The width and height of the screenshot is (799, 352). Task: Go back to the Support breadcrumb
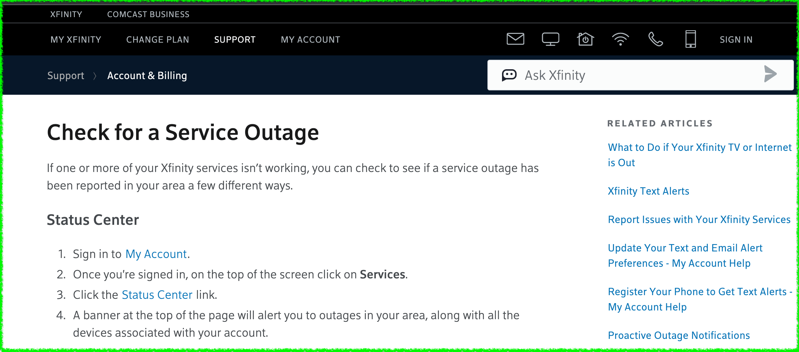66,75
